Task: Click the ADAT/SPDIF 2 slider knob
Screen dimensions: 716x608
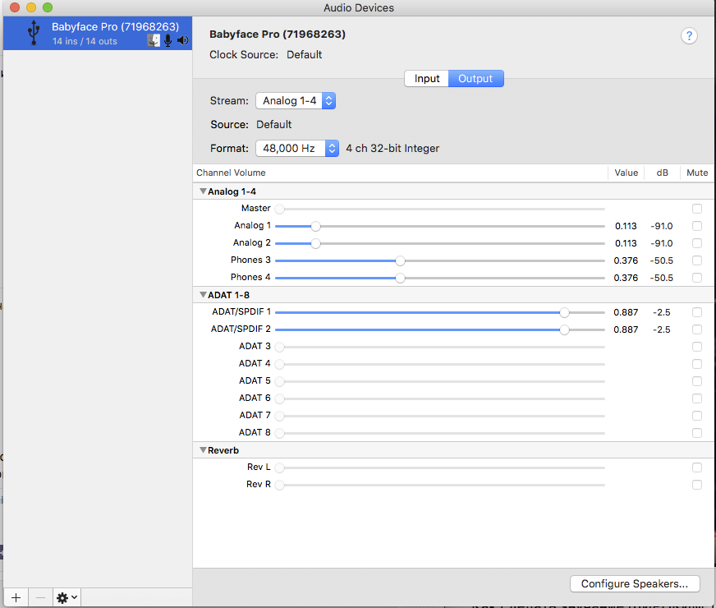Action: coord(564,329)
